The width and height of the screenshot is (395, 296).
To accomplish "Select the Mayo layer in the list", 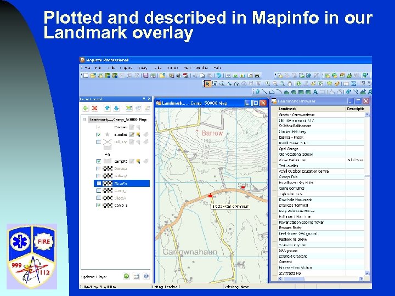I will pyautogui.click(x=121, y=183).
